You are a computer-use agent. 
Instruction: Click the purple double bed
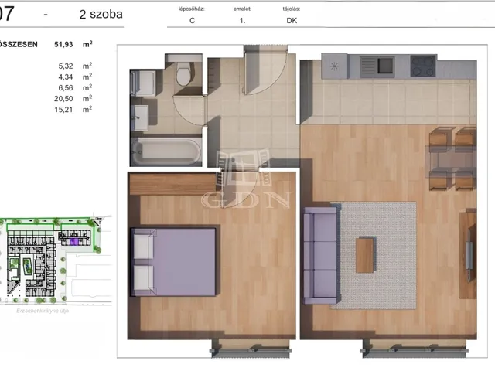[x=173, y=262]
